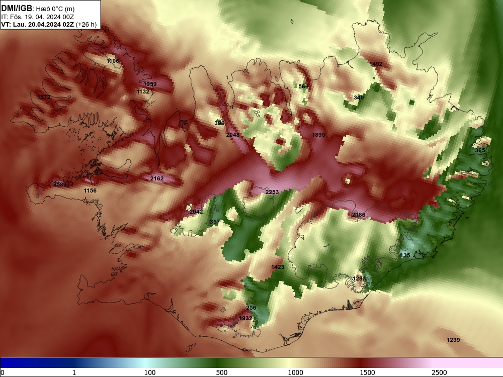Click the 396 height value on map
Viewport: 503px width, 377px height.
[219, 123]
